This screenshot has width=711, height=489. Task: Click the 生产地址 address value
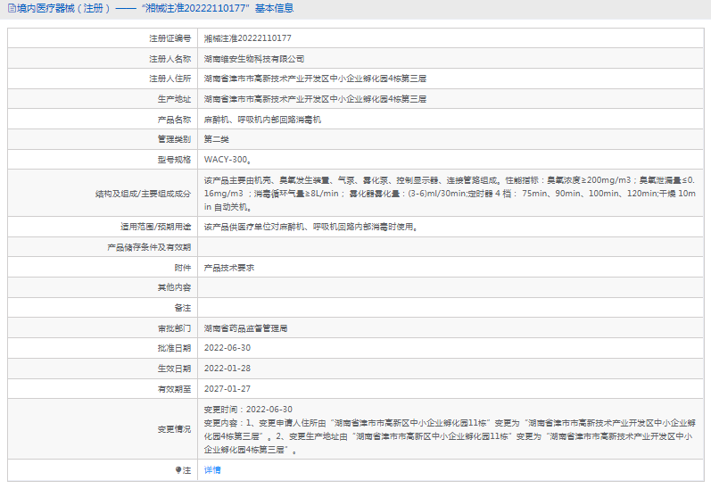[315, 99]
